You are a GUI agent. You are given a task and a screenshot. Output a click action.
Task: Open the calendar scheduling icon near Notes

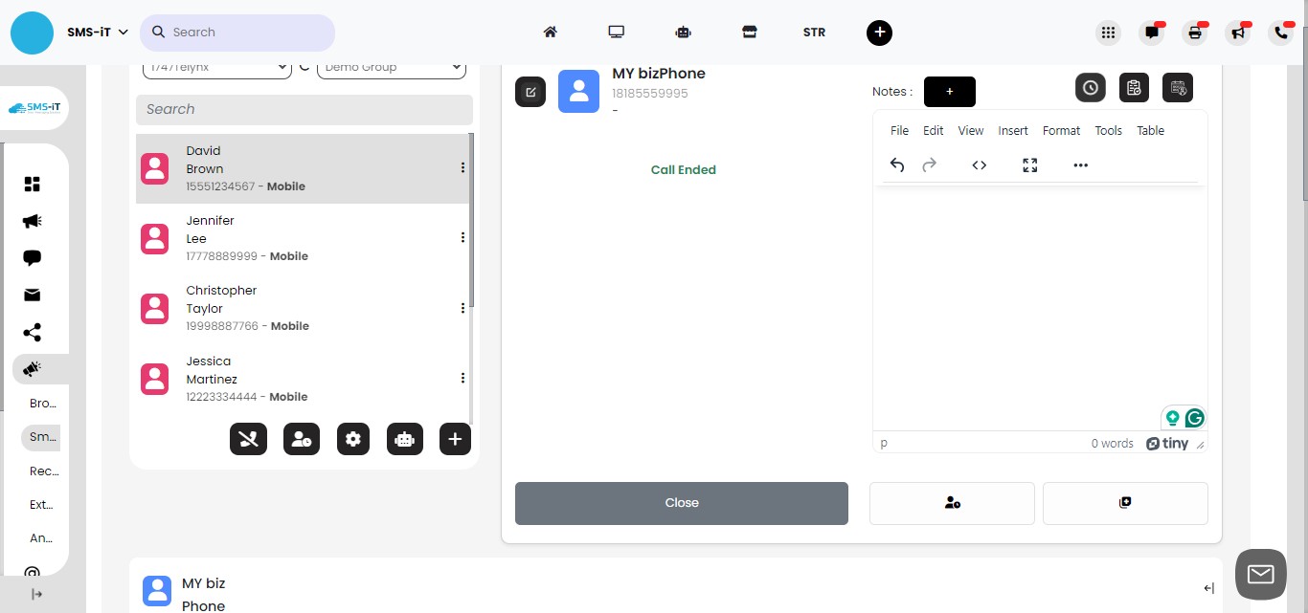tap(1177, 87)
